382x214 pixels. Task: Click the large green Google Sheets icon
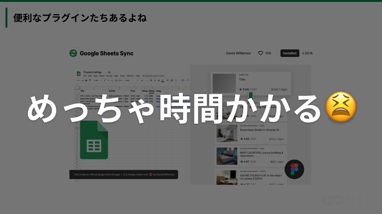94,140
